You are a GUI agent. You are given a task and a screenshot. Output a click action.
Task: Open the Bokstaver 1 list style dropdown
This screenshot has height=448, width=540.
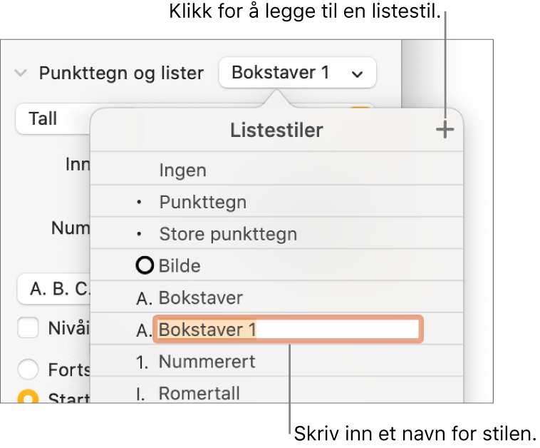point(298,73)
